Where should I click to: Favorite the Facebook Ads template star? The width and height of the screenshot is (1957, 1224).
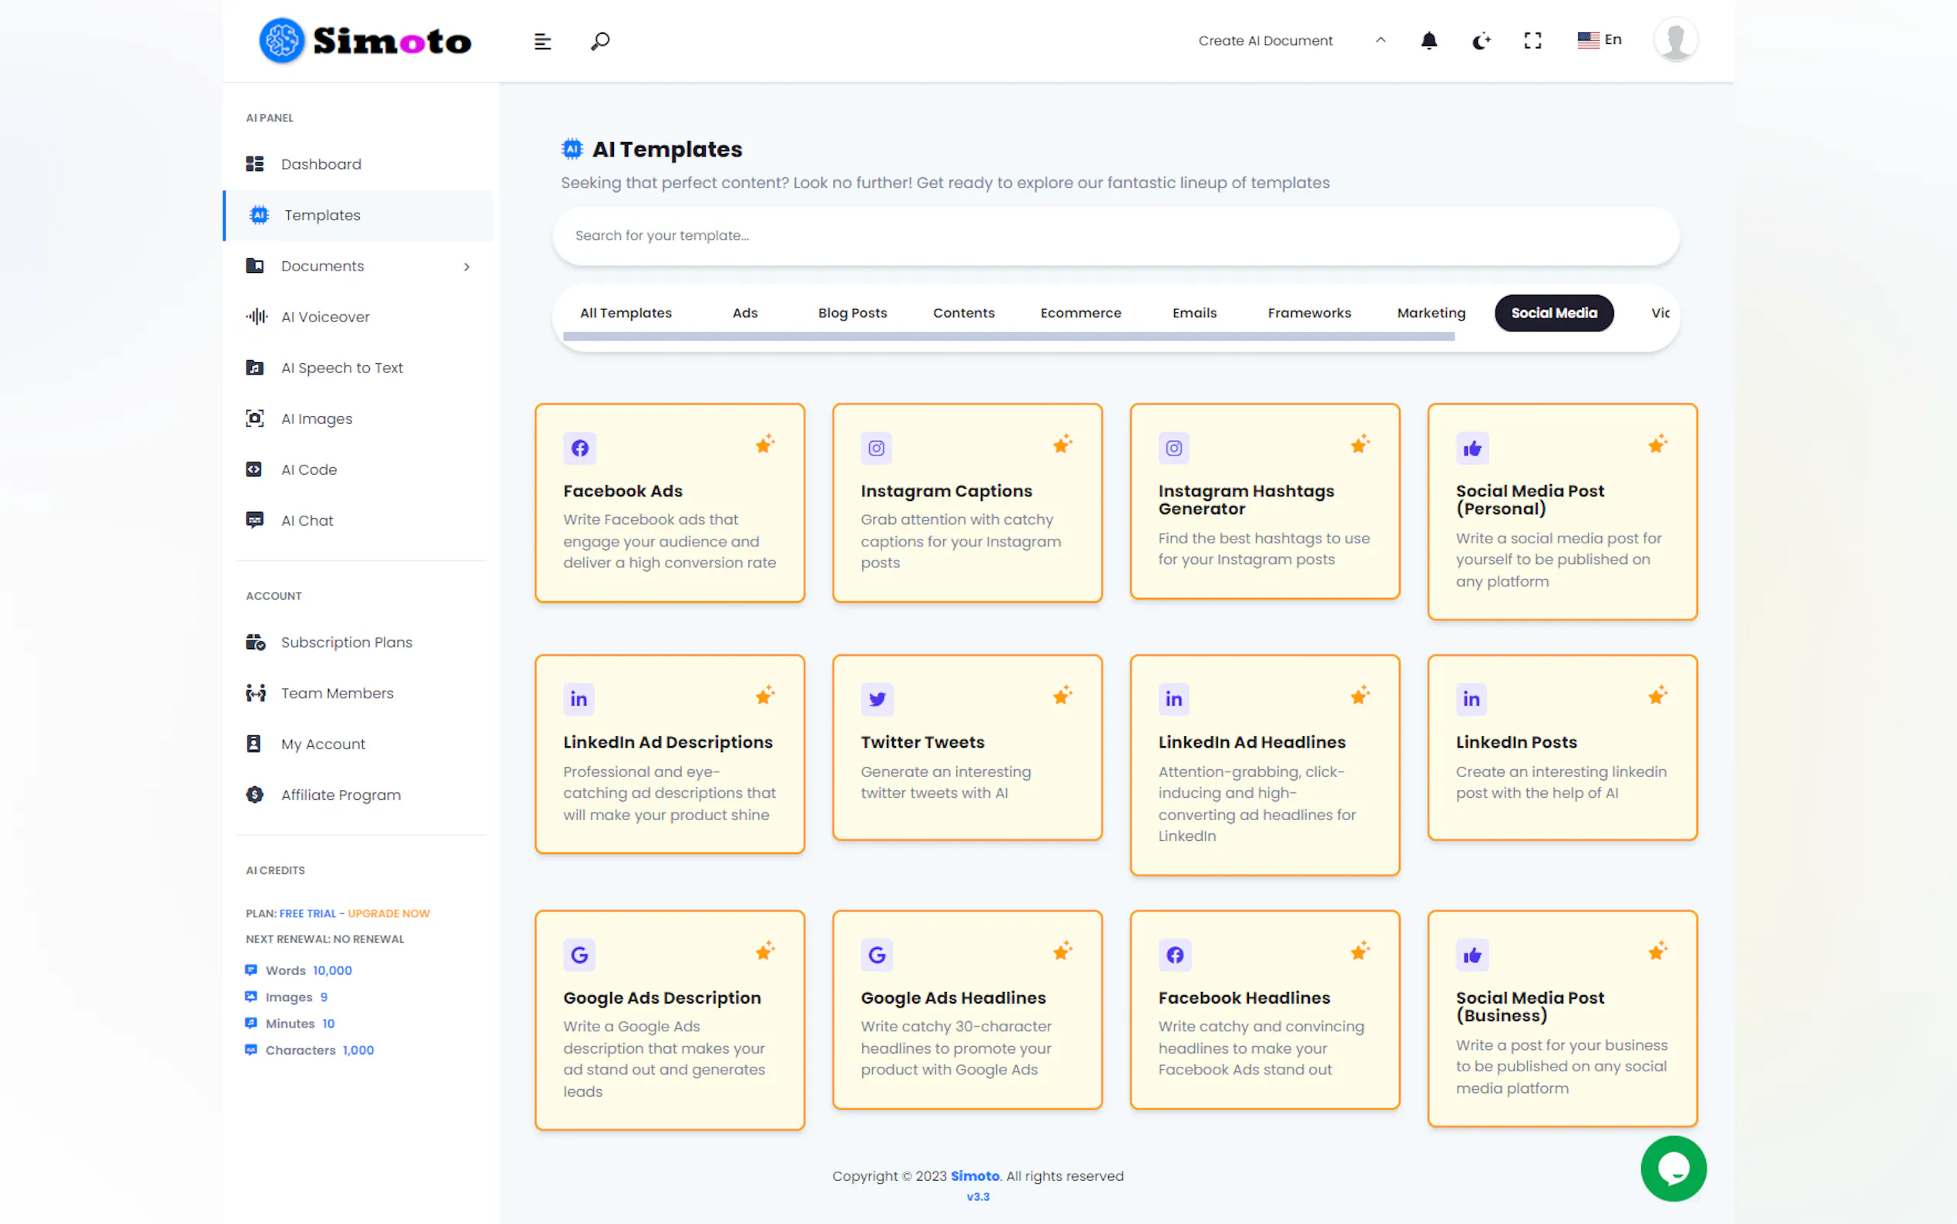[x=764, y=444]
